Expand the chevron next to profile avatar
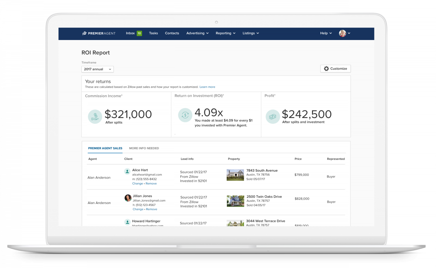This screenshot has width=436, height=268. pyautogui.click(x=349, y=33)
